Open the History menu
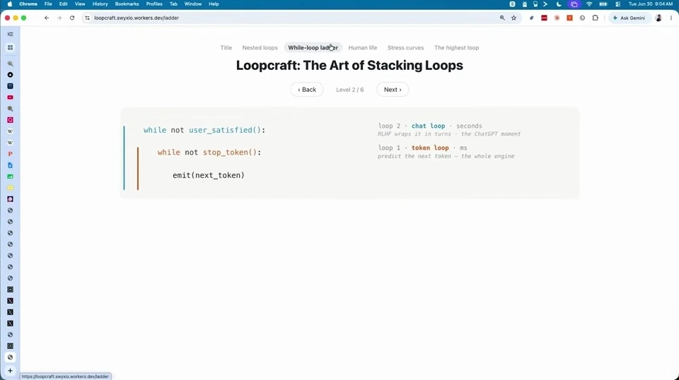 coord(100,4)
